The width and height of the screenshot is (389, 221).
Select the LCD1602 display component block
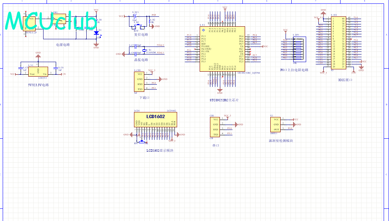pyautogui.click(x=155, y=120)
